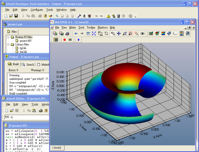This screenshot has height=152, width=199.
Task: Select the Makefile tab in Output window
Action: [43, 64]
